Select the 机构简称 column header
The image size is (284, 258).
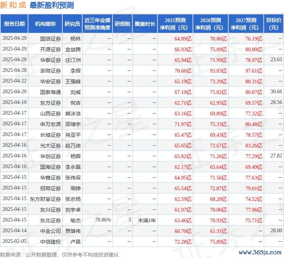tap(45, 24)
